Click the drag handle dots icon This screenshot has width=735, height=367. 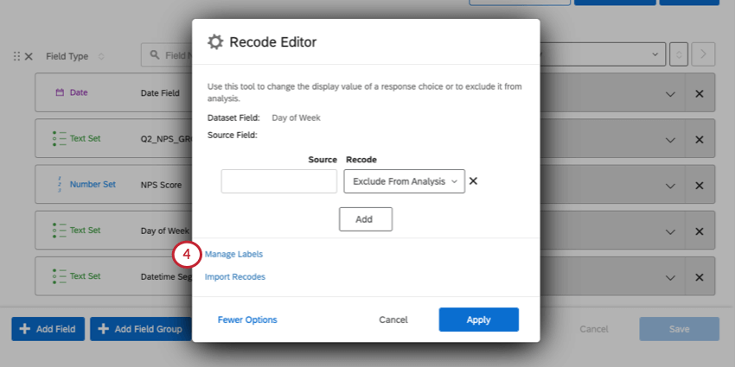(16, 56)
